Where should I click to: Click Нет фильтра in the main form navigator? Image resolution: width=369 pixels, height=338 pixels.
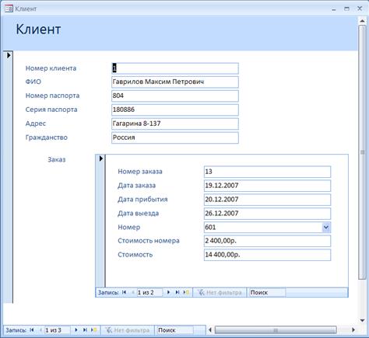tap(128, 330)
